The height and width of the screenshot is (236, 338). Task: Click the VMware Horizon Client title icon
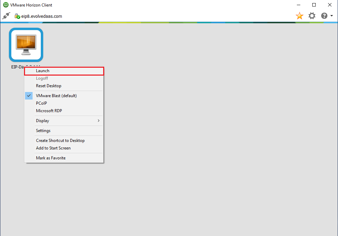(x=5, y=5)
